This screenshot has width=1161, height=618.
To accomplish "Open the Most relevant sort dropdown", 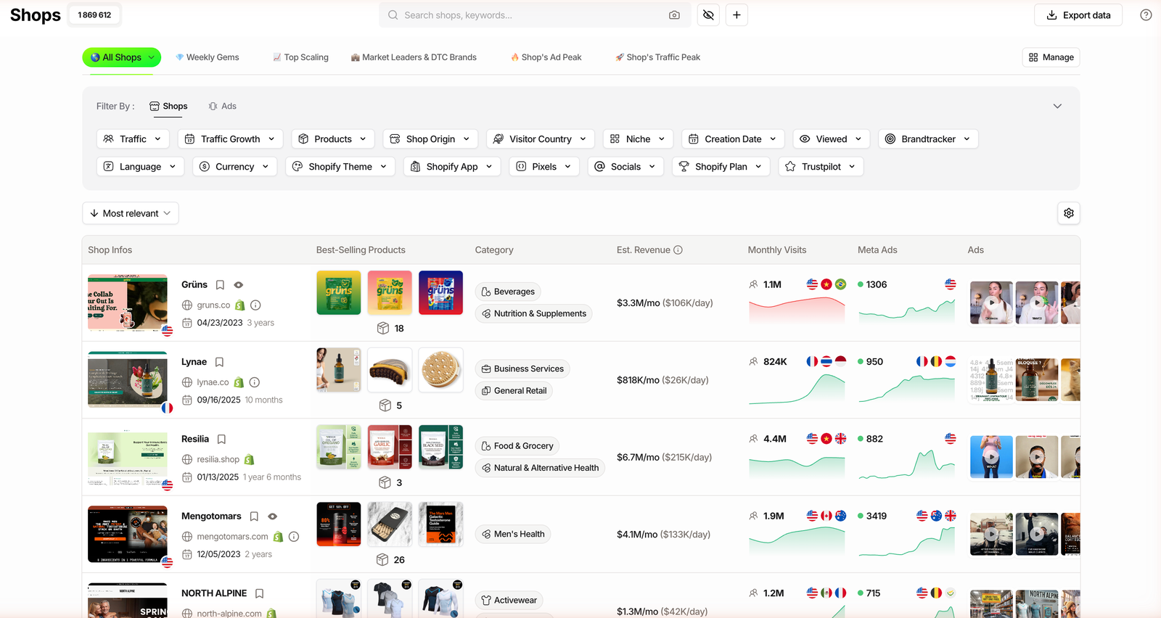I will coord(131,213).
